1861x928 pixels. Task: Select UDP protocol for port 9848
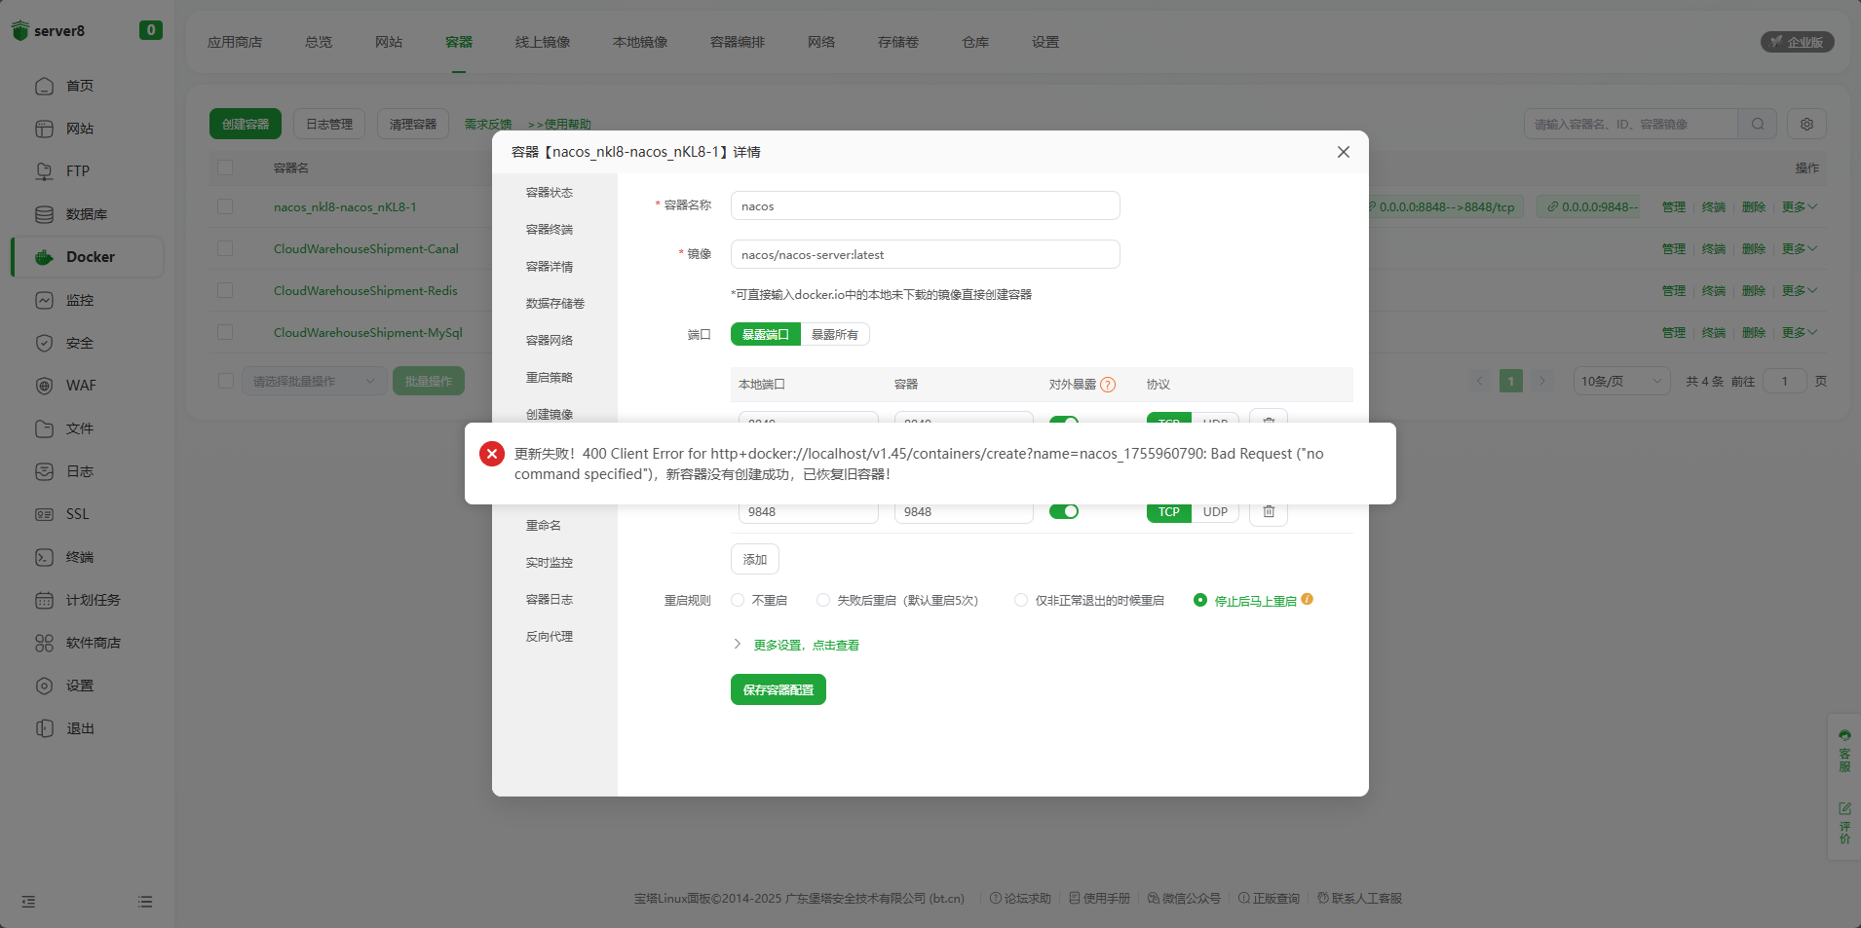pos(1215,511)
